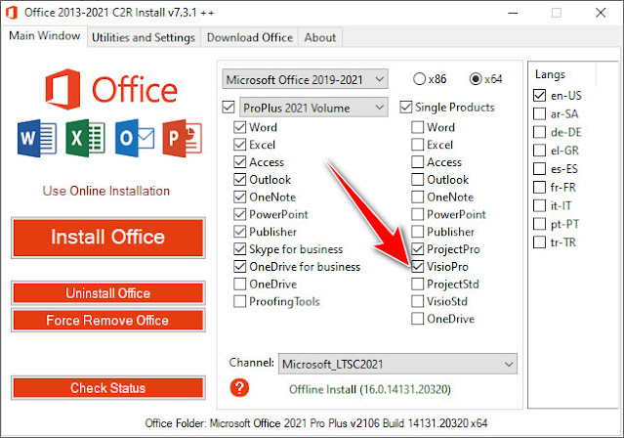
Task: Enable the it-IT language
Action: tap(539, 205)
